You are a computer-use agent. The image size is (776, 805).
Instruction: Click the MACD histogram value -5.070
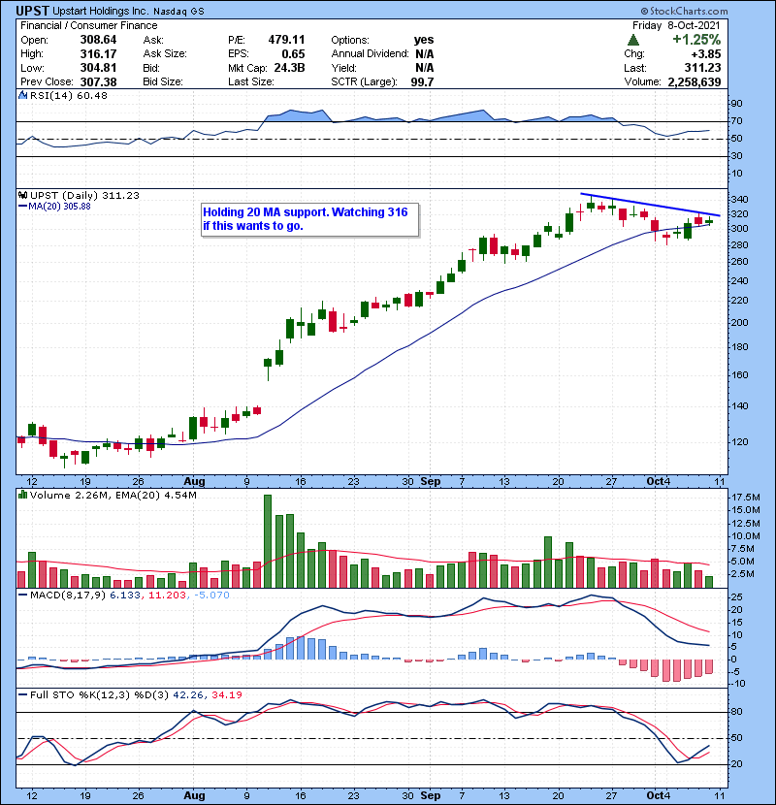(x=211, y=596)
